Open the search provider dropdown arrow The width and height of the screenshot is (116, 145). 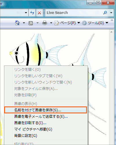pyautogui.click(x=111, y=13)
